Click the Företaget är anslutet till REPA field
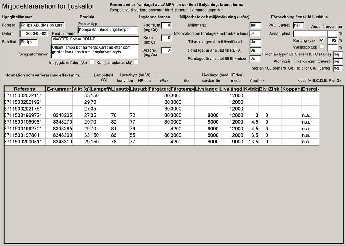 (x=256, y=50)
